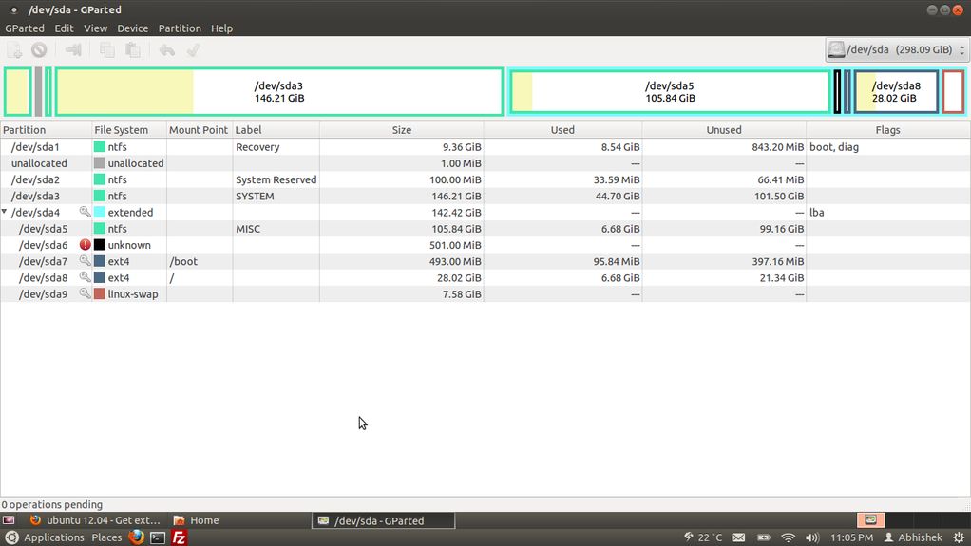Screen dimensions: 971x546
Task: Click the Undo last operation icon
Action: (x=167, y=50)
